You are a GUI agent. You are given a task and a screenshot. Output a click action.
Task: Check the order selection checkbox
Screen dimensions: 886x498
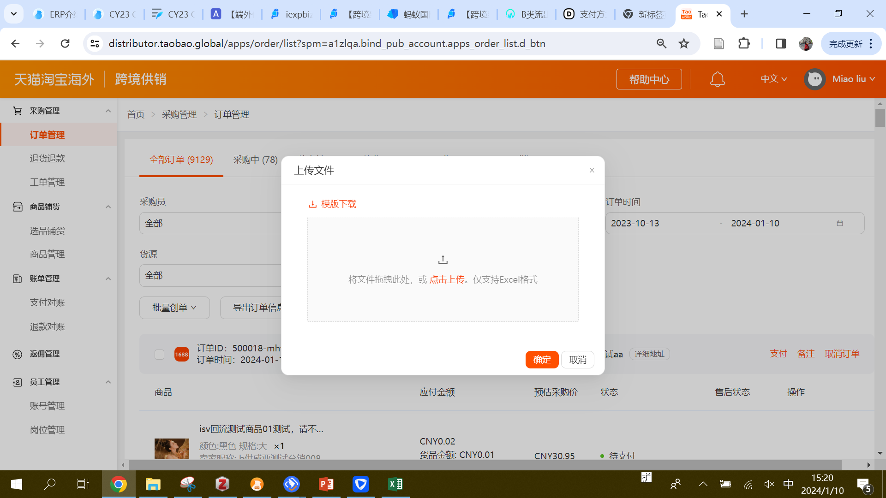(x=159, y=354)
